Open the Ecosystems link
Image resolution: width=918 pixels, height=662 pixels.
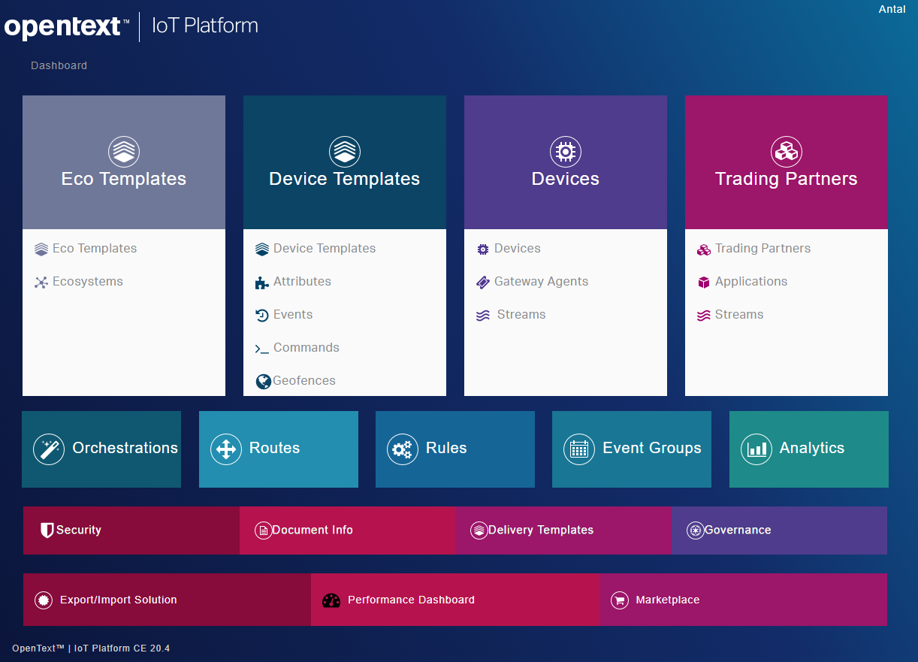coord(87,282)
